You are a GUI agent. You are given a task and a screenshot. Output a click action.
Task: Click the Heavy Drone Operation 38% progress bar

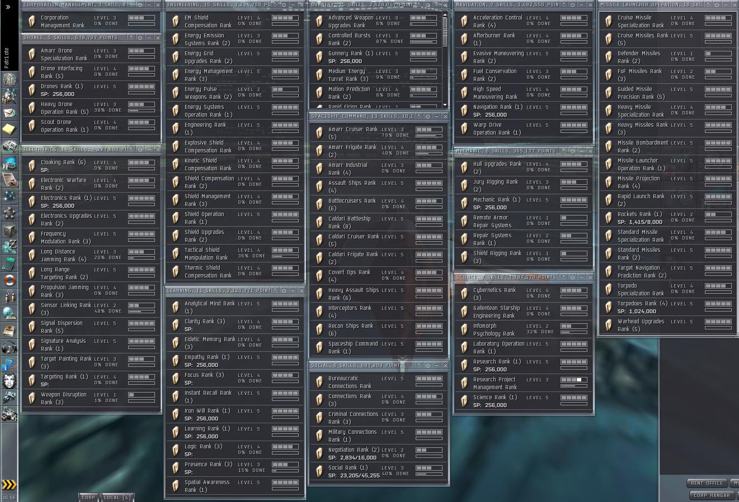[142, 110]
